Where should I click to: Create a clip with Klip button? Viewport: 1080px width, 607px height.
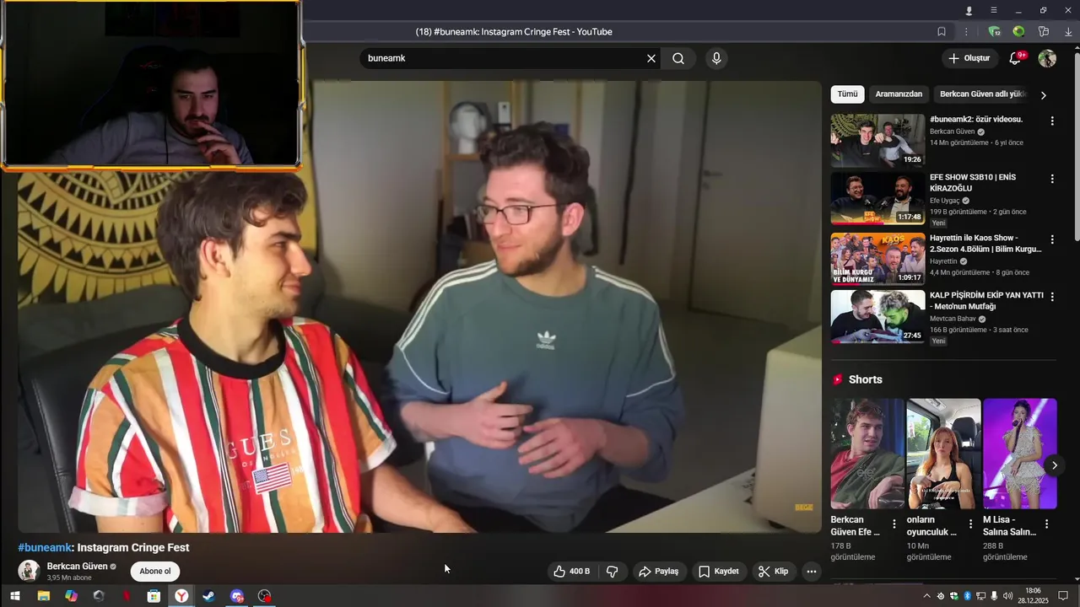point(774,572)
